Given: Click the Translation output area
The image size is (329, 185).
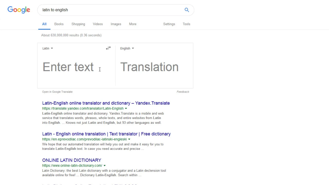Looking at the screenshot, I should [154, 67].
